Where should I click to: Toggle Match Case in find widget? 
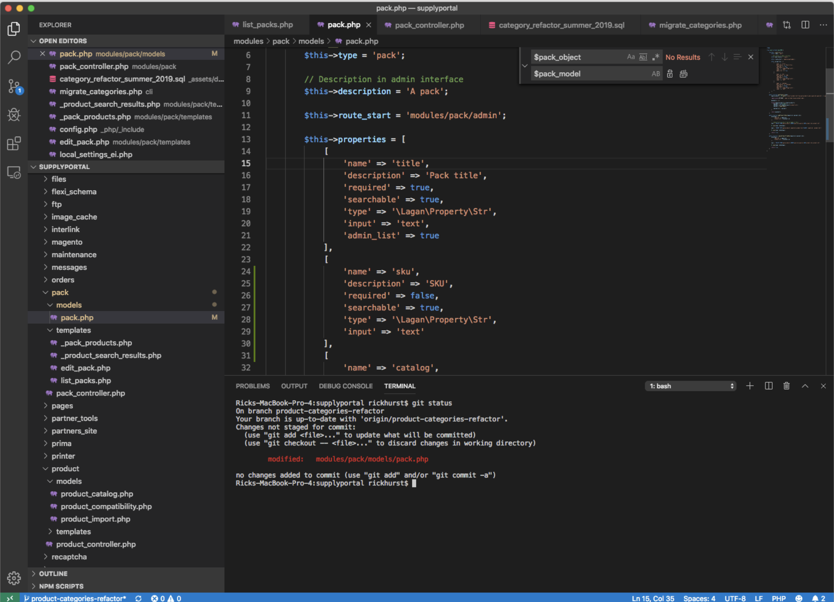click(x=630, y=57)
